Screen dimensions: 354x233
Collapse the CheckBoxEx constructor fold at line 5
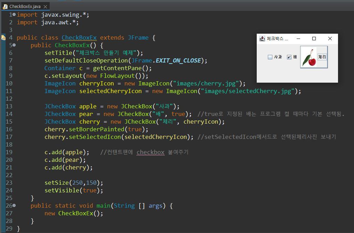point(14,45)
